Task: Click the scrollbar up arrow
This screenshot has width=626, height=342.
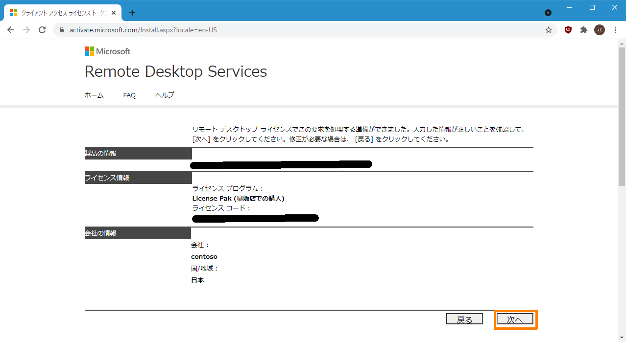Action: click(622, 43)
